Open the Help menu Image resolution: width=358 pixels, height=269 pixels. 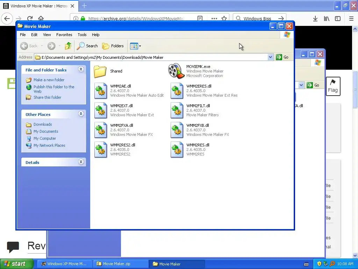click(x=96, y=35)
